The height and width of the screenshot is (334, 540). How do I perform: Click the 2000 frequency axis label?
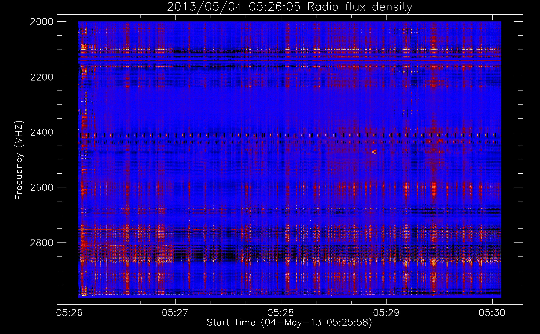tap(42, 22)
